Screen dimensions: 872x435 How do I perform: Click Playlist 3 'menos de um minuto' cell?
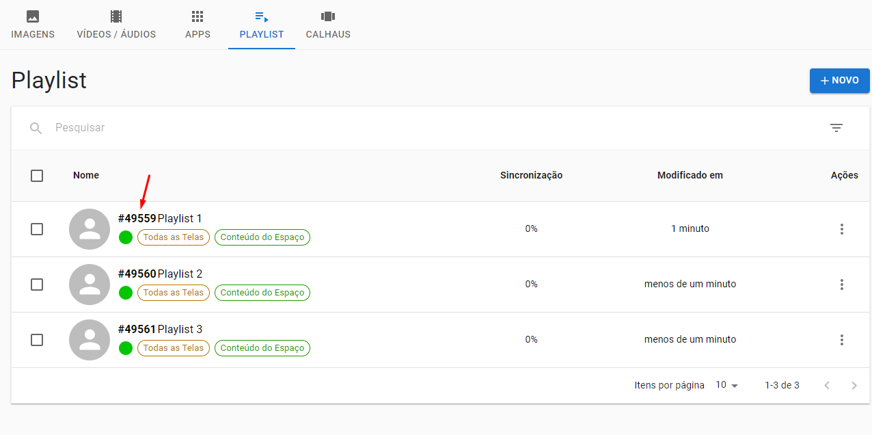[x=690, y=340]
